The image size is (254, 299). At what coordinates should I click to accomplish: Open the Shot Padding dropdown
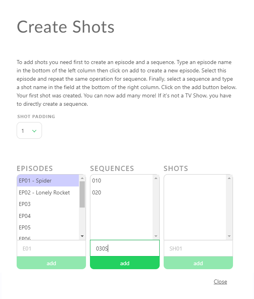[29, 131]
